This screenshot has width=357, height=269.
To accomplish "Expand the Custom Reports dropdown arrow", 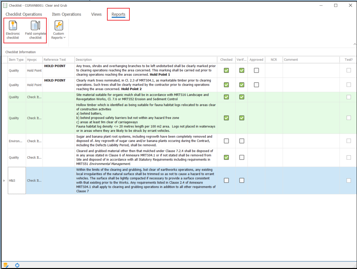I will [64, 38].
